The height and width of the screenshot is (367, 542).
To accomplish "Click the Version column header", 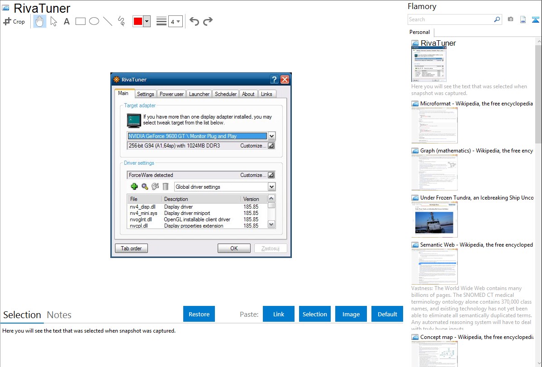I will [x=254, y=199].
